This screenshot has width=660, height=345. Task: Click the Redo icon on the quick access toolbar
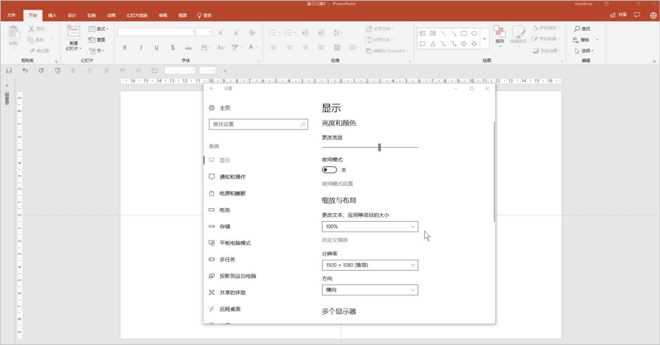point(41,70)
